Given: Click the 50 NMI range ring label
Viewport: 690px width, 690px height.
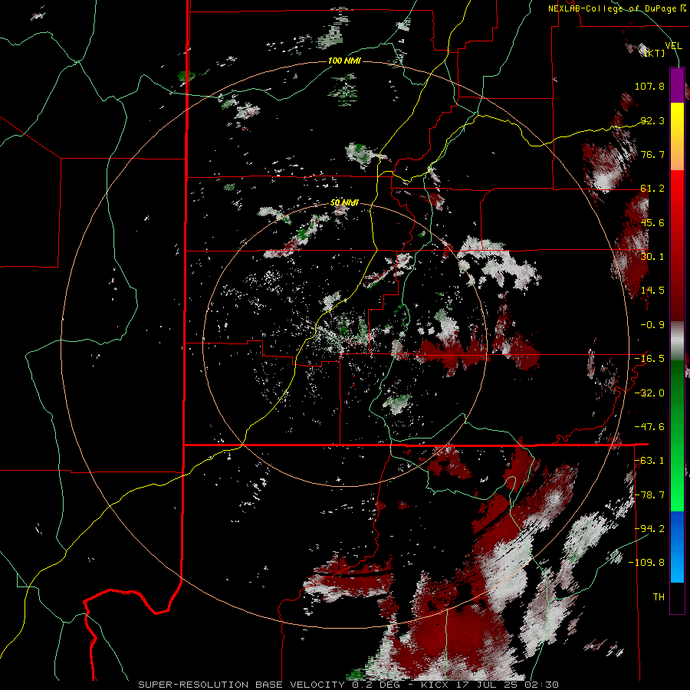Looking at the screenshot, I should click(344, 202).
